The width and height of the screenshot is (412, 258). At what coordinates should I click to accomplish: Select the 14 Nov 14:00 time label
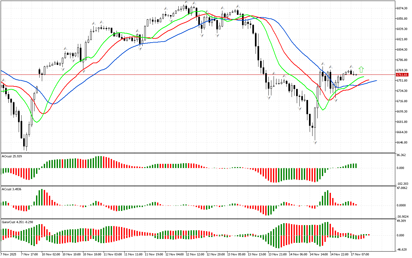click(318, 254)
